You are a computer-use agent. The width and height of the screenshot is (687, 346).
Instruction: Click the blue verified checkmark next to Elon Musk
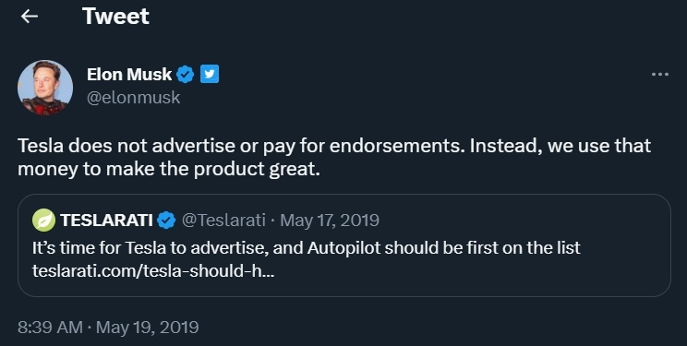[185, 75]
